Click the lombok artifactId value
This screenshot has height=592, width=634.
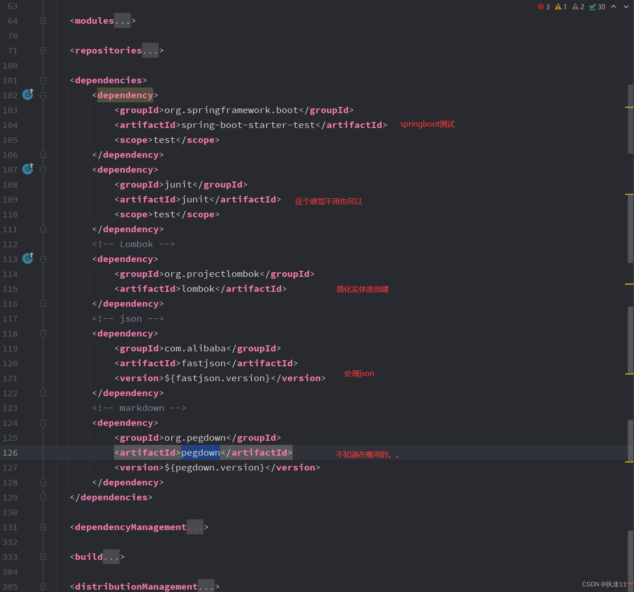coord(198,289)
